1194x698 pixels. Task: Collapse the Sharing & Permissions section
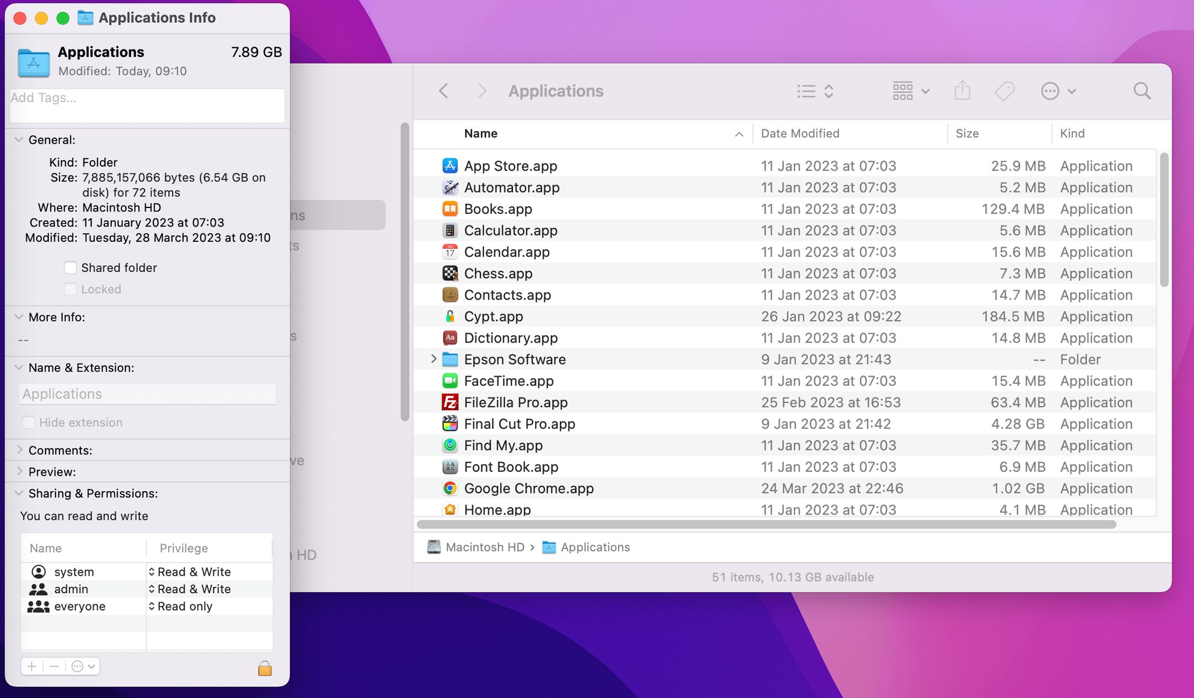coord(19,493)
